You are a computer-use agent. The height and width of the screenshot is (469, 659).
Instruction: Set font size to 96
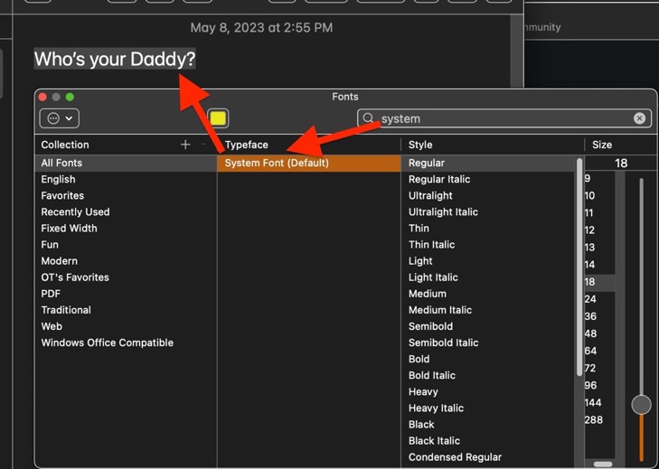tap(599, 385)
